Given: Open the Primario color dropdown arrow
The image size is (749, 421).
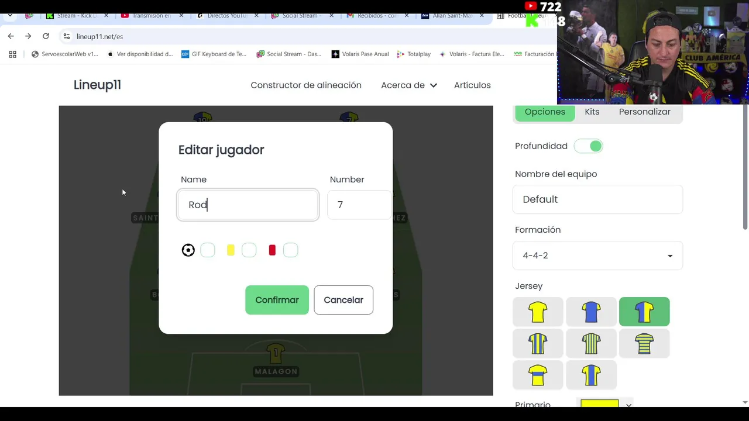Looking at the screenshot, I should (x=628, y=405).
